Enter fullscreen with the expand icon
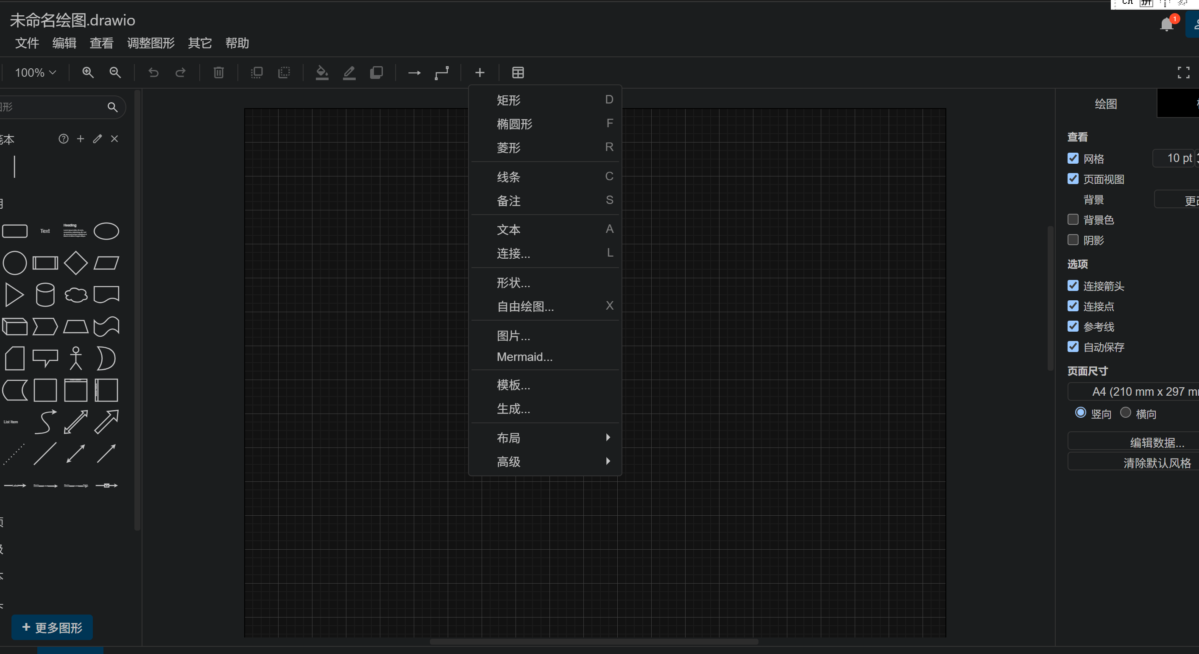The height and width of the screenshot is (654, 1199). (x=1183, y=73)
